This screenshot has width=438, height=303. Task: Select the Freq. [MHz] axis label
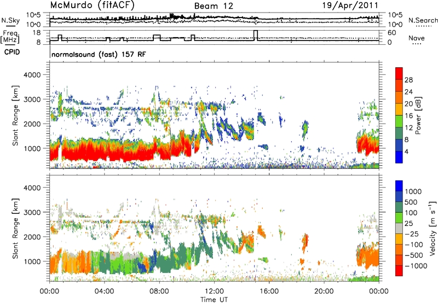[10, 37]
